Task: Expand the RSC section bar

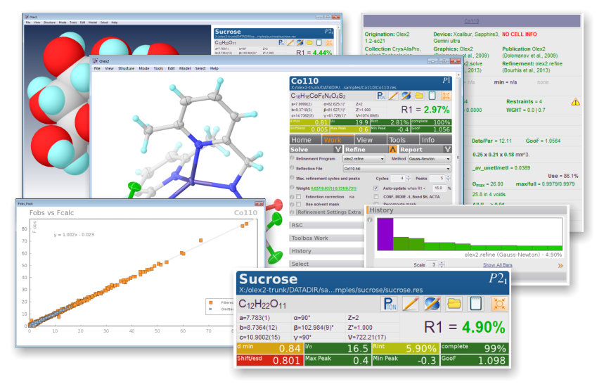Action: (x=327, y=225)
